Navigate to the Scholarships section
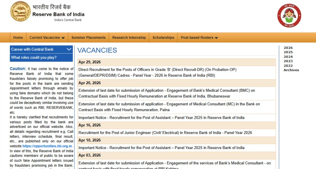The image size is (316, 169). pos(163,38)
